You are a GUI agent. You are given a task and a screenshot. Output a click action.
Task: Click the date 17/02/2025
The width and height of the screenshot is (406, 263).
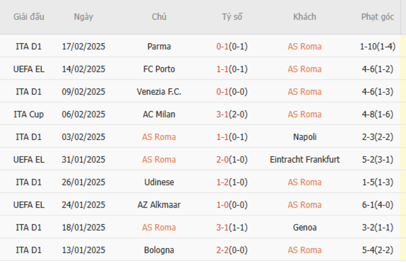point(84,46)
